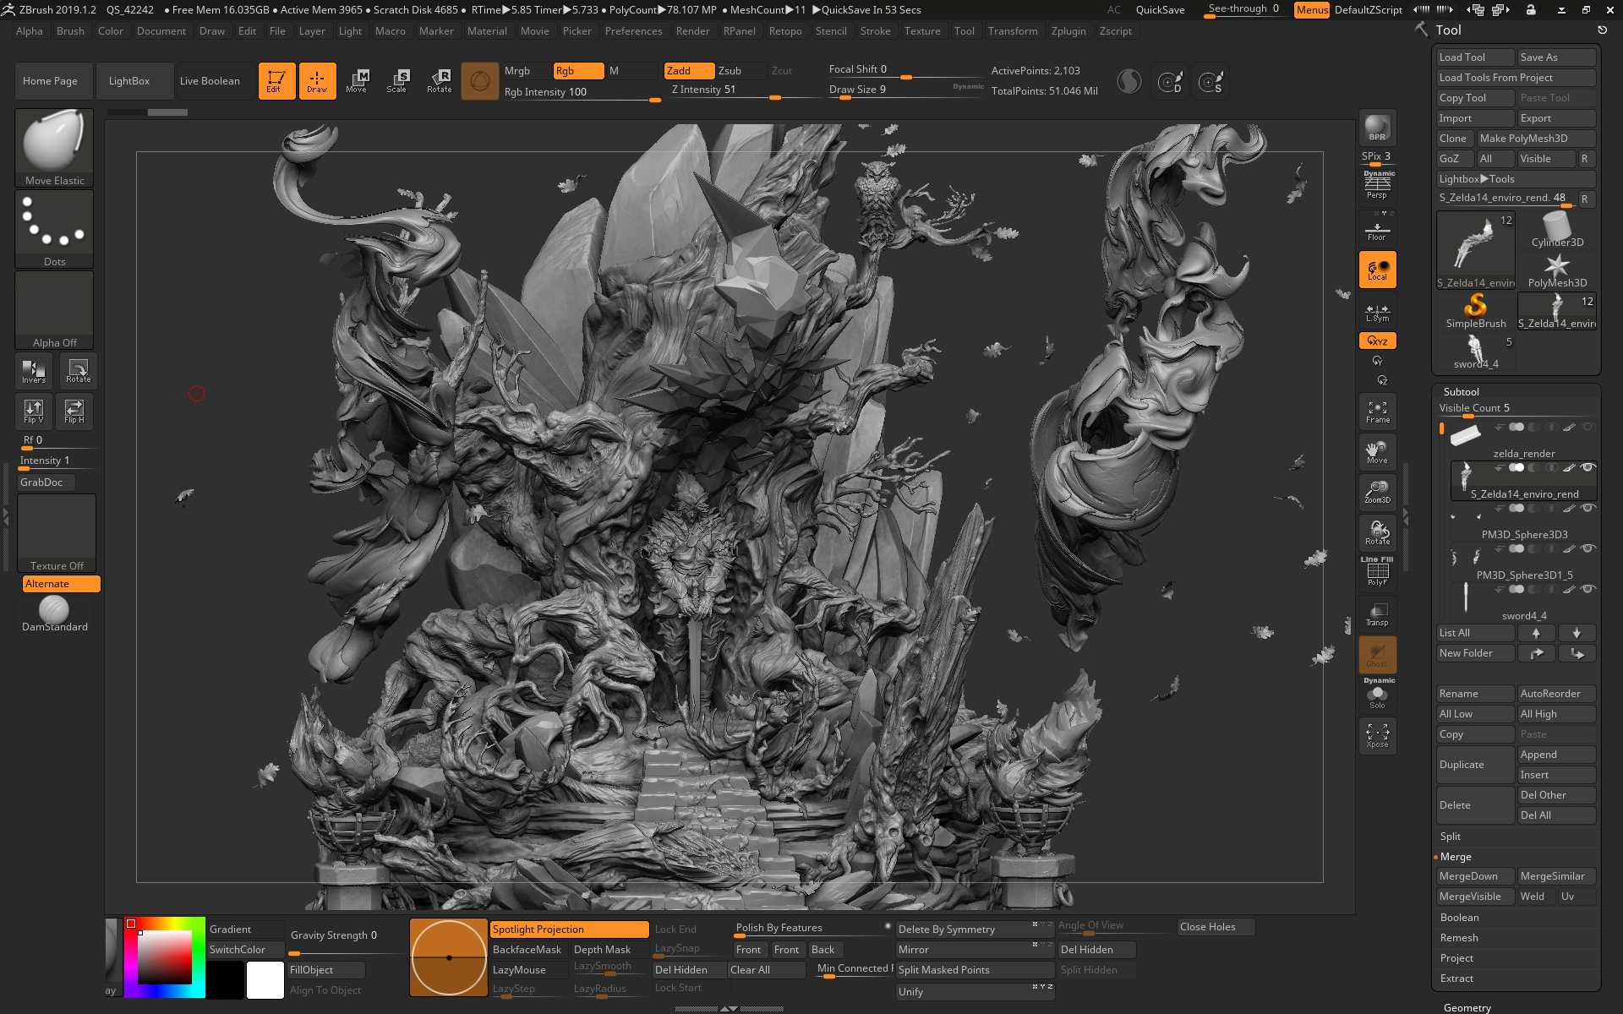The width and height of the screenshot is (1623, 1014).
Task: Click the BPR render button
Action: point(1377,128)
